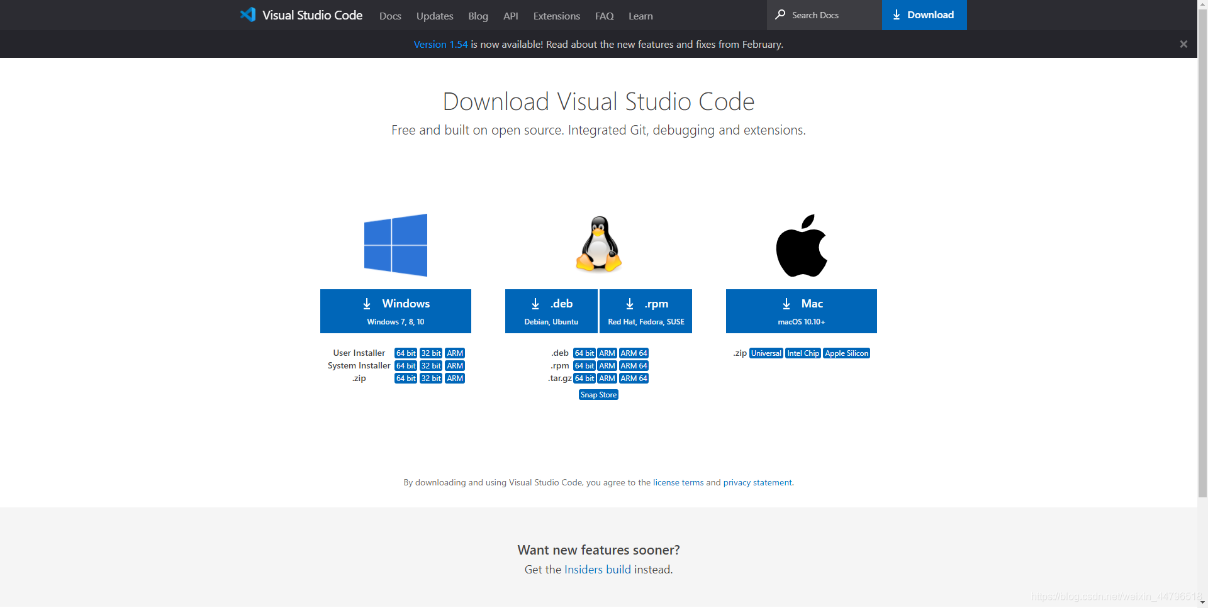Open the Updates menu item
Viewport: 1208px width, 608px height.
point(435,16)
